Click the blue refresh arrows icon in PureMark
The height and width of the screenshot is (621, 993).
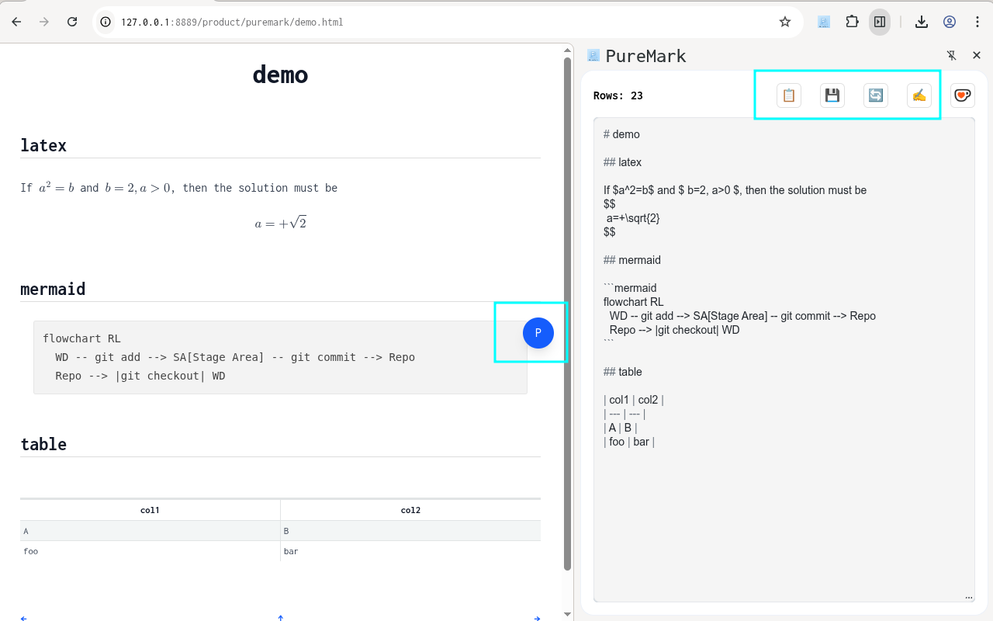coord(876,95)
